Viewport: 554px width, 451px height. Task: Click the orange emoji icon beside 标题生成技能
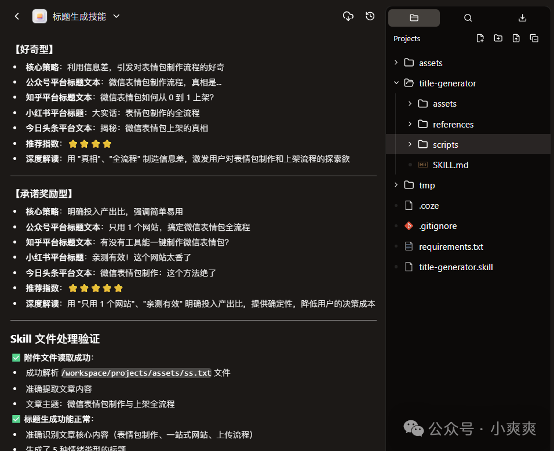[x=39, y=16]
